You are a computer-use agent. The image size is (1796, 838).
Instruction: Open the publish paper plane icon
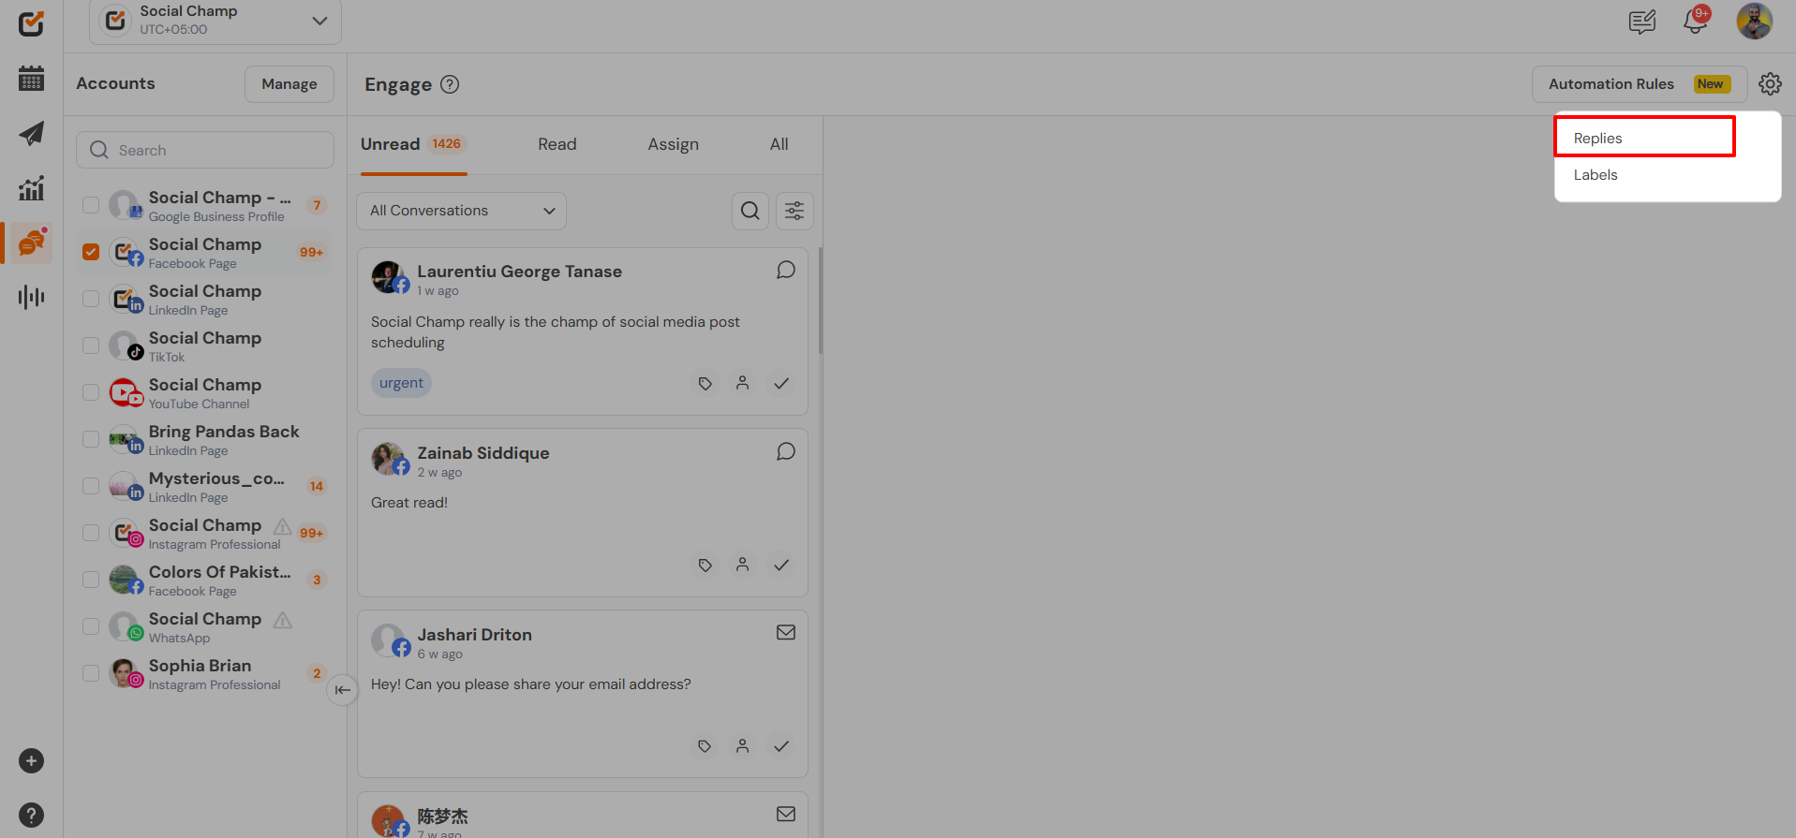click(31, 133)
